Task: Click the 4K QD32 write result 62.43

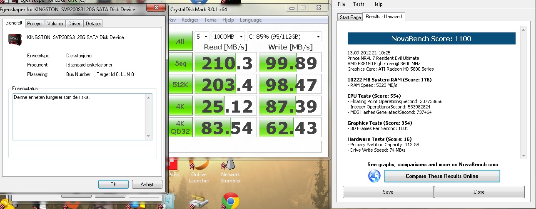Action: pos(290,128)
